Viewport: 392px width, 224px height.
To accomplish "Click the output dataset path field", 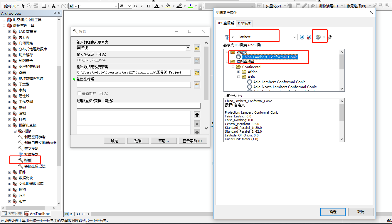I will [x=134, y=72].
